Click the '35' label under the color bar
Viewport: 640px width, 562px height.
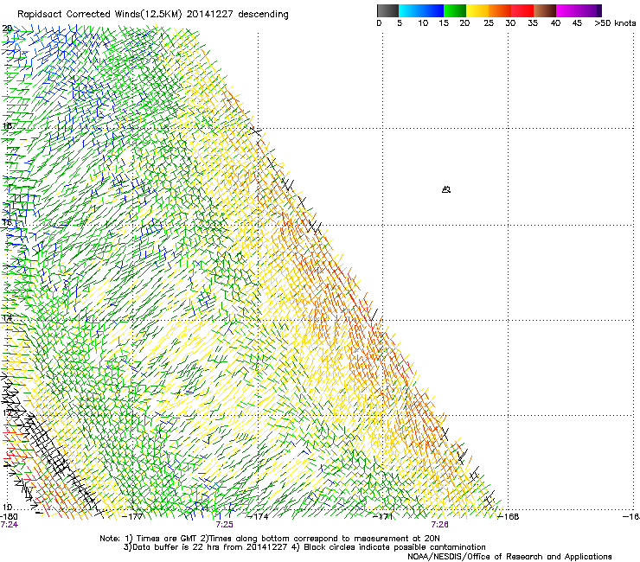click(x=533, y=23)
